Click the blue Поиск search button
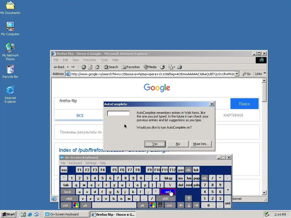The width and height of the screenshot is (291, 218). pyautogui.click(x=244, y=104)
